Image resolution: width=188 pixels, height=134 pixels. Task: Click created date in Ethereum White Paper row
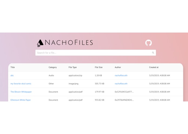pos(160,100)
